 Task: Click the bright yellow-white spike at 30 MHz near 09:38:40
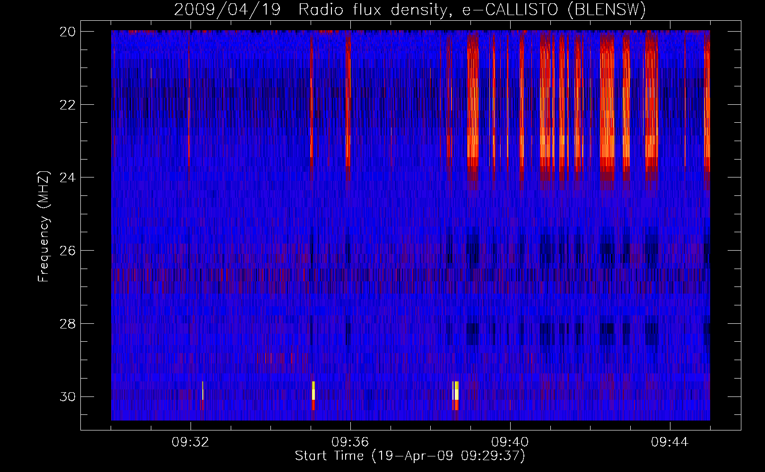(x=456, y=391)
